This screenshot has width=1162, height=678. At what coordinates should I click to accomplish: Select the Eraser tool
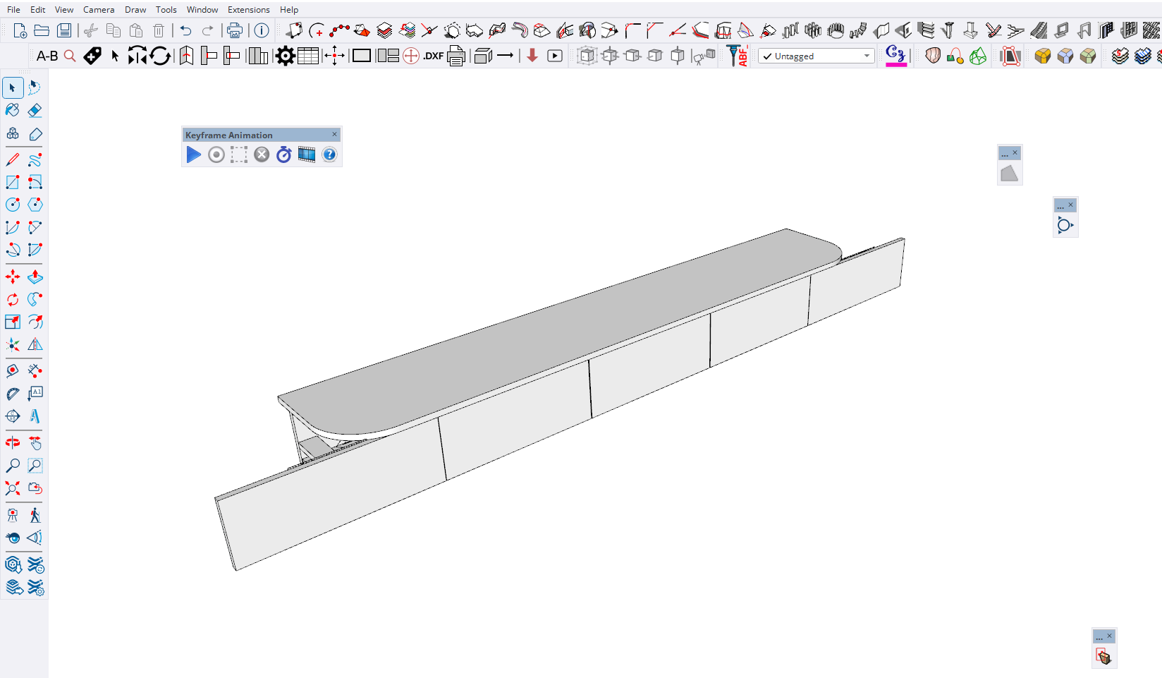[35, 110]
